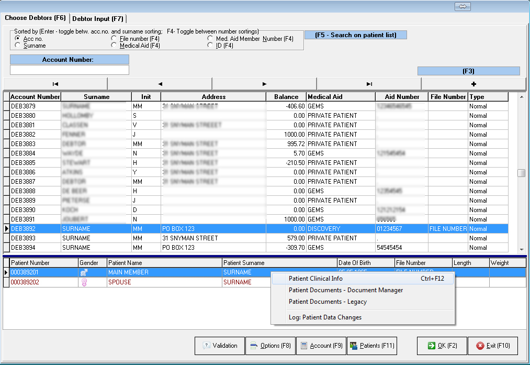The image size is (530, 365).
Task: Click the OK (F2) button
Action: 442,346
